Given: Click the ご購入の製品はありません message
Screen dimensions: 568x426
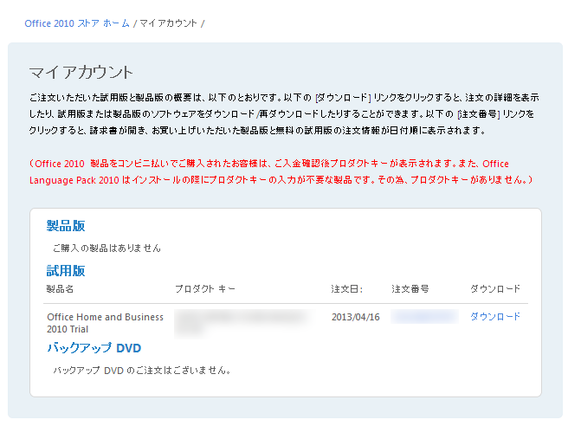Looking at the screenshot, I should [106, 248].
